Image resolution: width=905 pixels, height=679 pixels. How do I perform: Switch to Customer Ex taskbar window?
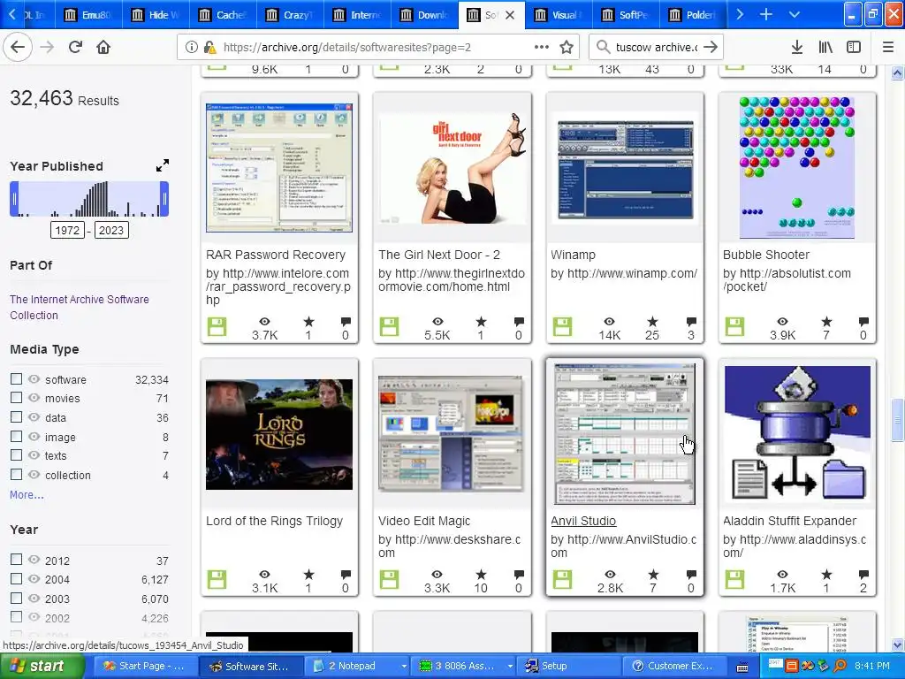click(673, 666)
